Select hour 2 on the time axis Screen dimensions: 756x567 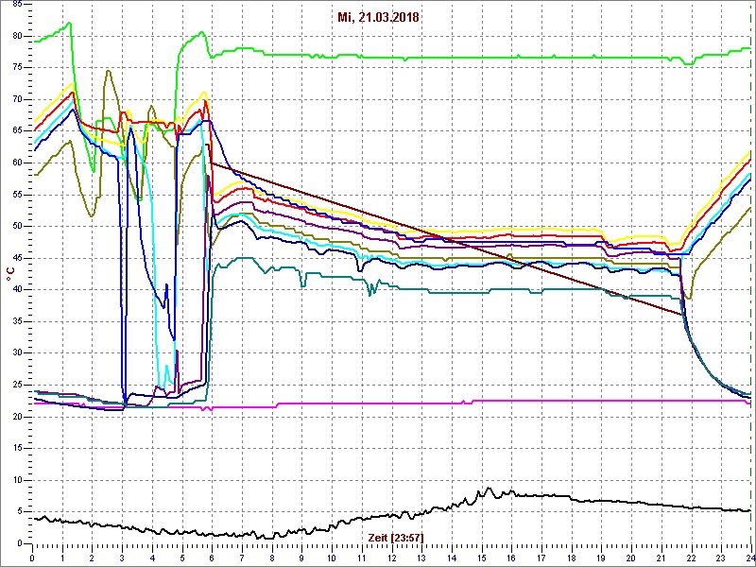tap(92, 558)
